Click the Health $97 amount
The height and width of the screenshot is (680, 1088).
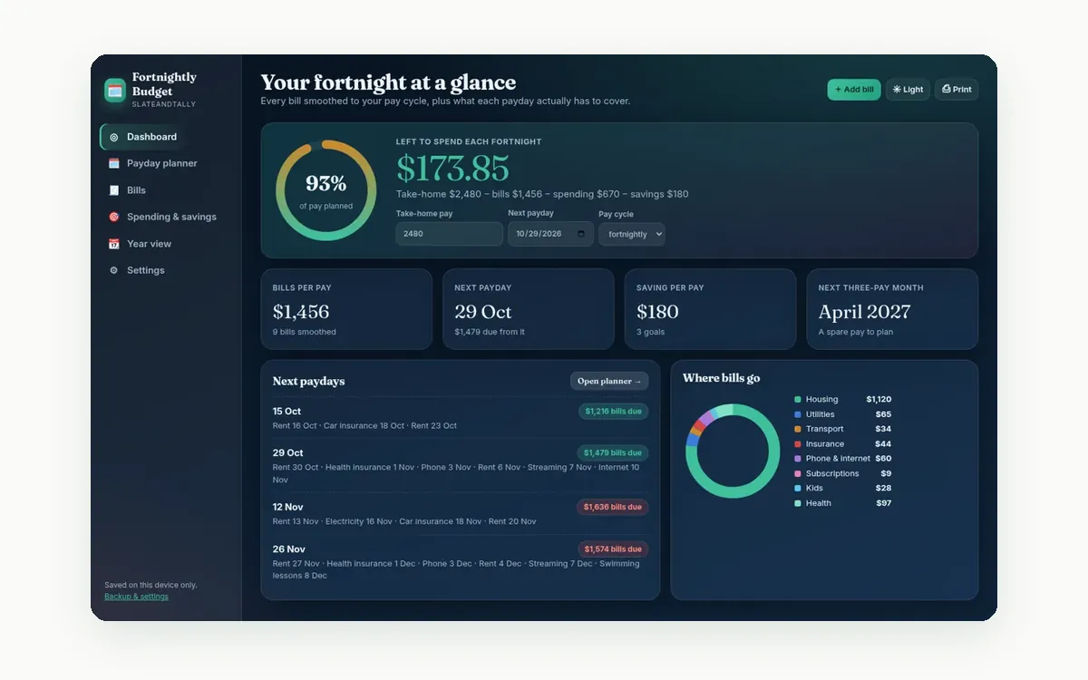point(884,502)
